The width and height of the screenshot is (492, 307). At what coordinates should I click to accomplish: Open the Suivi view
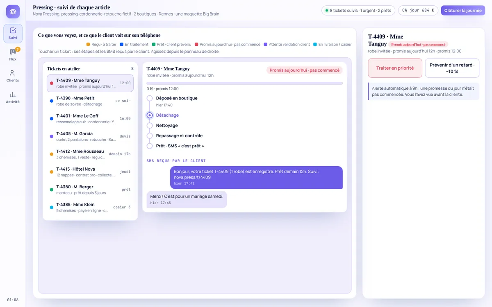[x=13, y=34]
